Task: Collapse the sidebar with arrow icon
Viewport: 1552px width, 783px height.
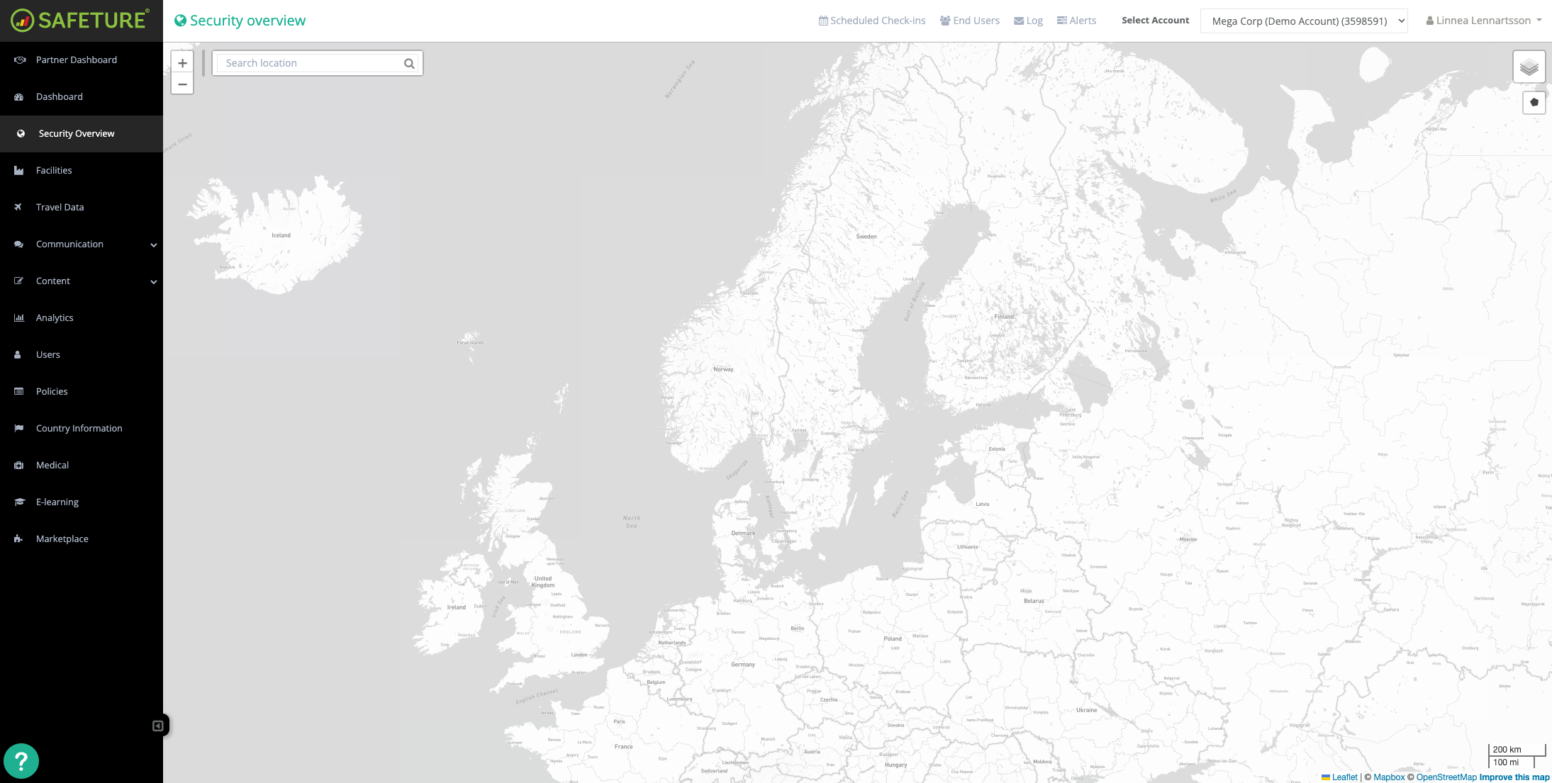Action: (x=158, y=726)
